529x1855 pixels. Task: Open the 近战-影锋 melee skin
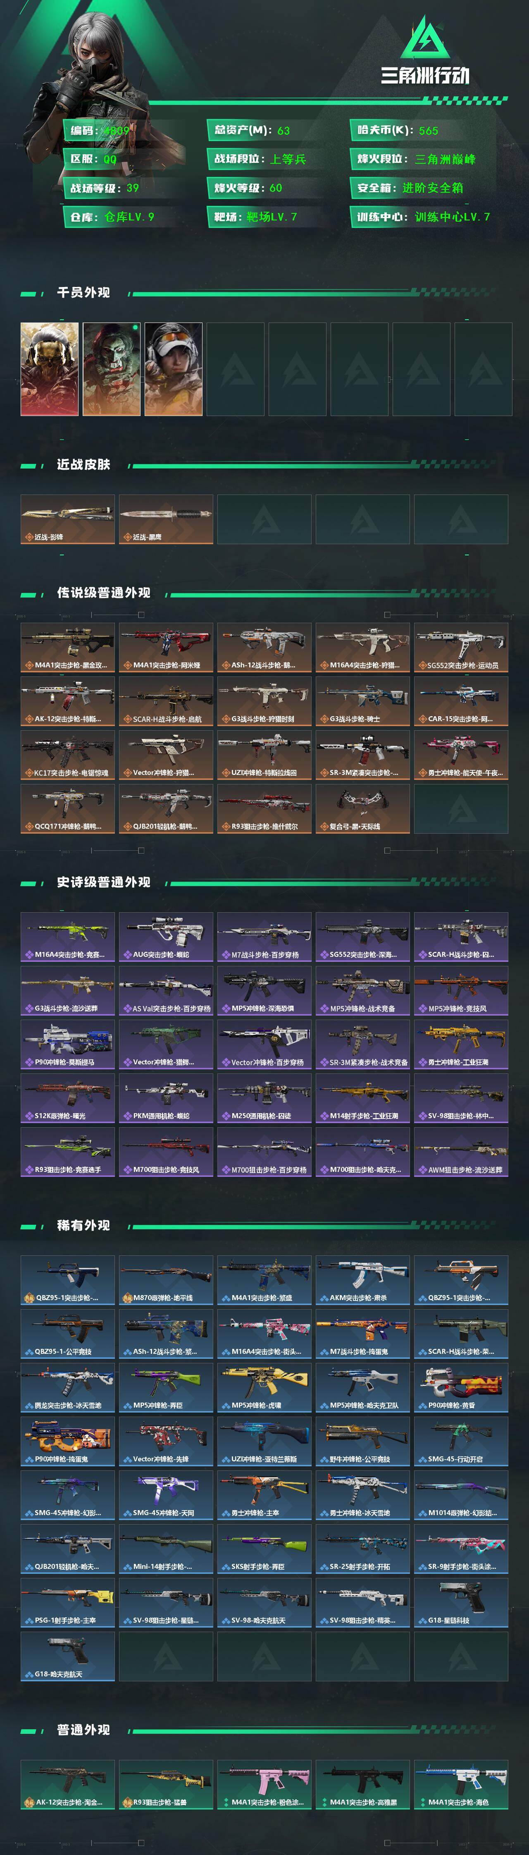point(68,519)
